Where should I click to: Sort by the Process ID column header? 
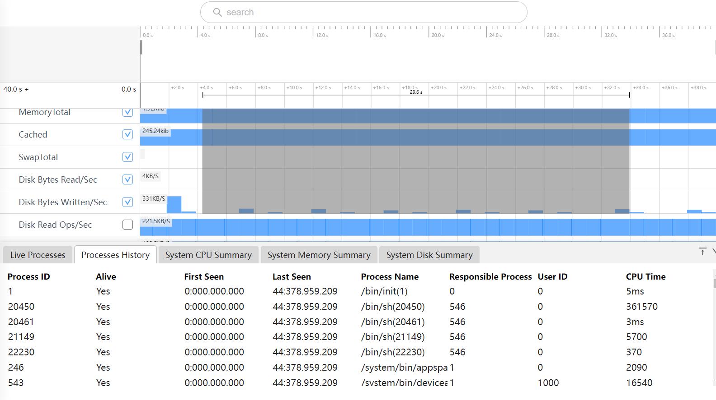pyautogui.click(x=28, y=276)
